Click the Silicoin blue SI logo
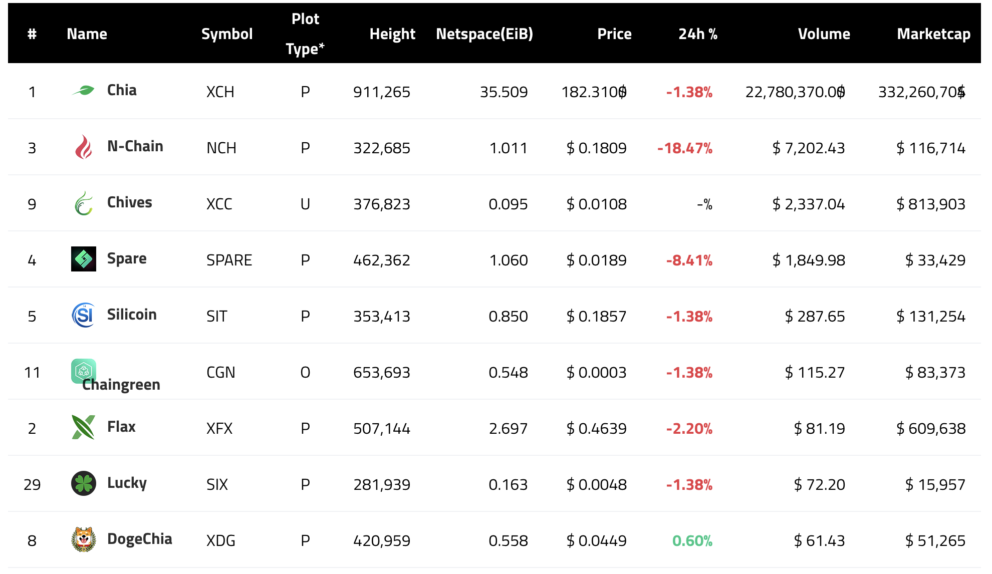Screen dimensions: 992x574 click(x=83, y=315)
